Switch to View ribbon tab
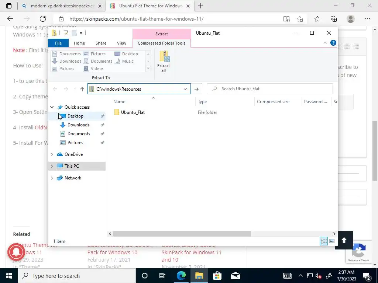The image size is (378, 283). coord(121,43)
